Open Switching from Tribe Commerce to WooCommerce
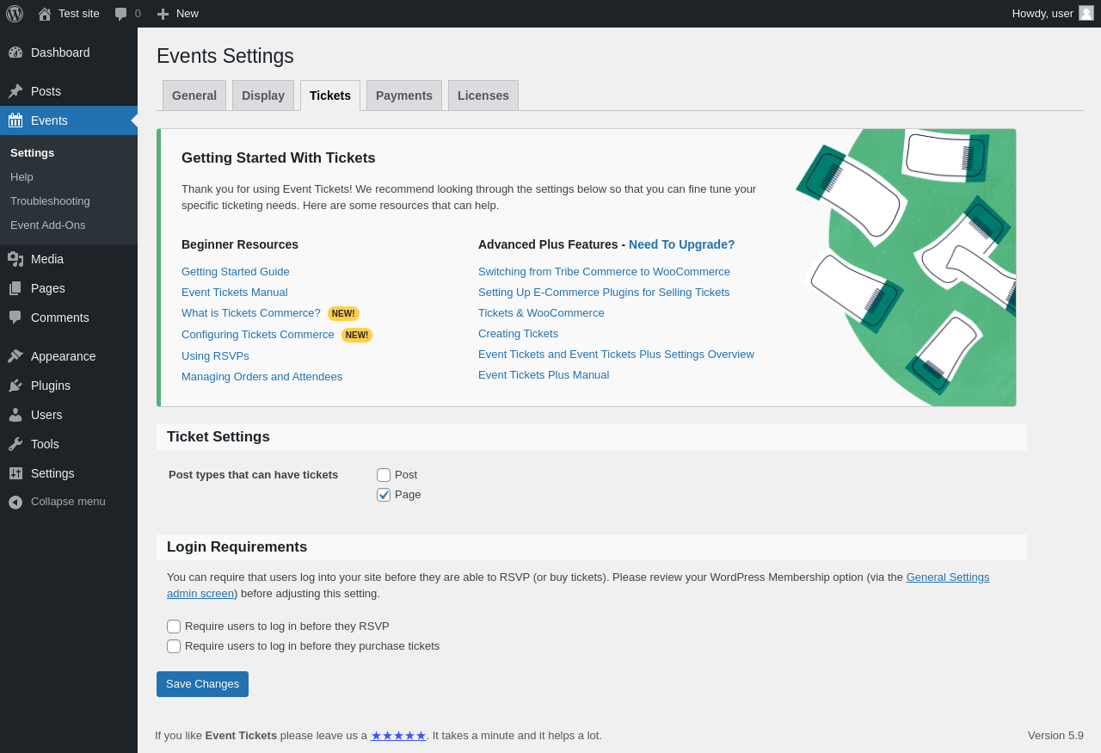 604,272
